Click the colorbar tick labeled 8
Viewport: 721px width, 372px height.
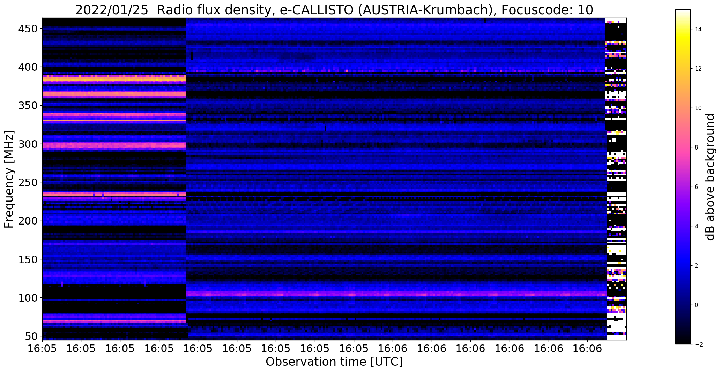[x=696, y=147]
